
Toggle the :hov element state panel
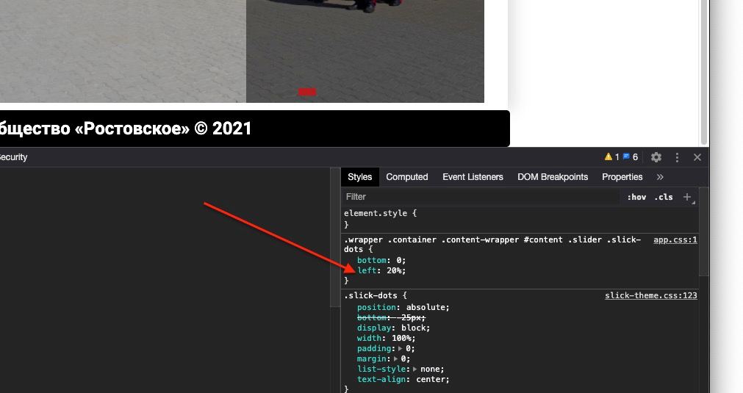(x=636, y=197)
